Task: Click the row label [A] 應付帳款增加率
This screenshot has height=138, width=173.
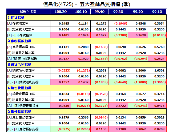Action: 21,117
